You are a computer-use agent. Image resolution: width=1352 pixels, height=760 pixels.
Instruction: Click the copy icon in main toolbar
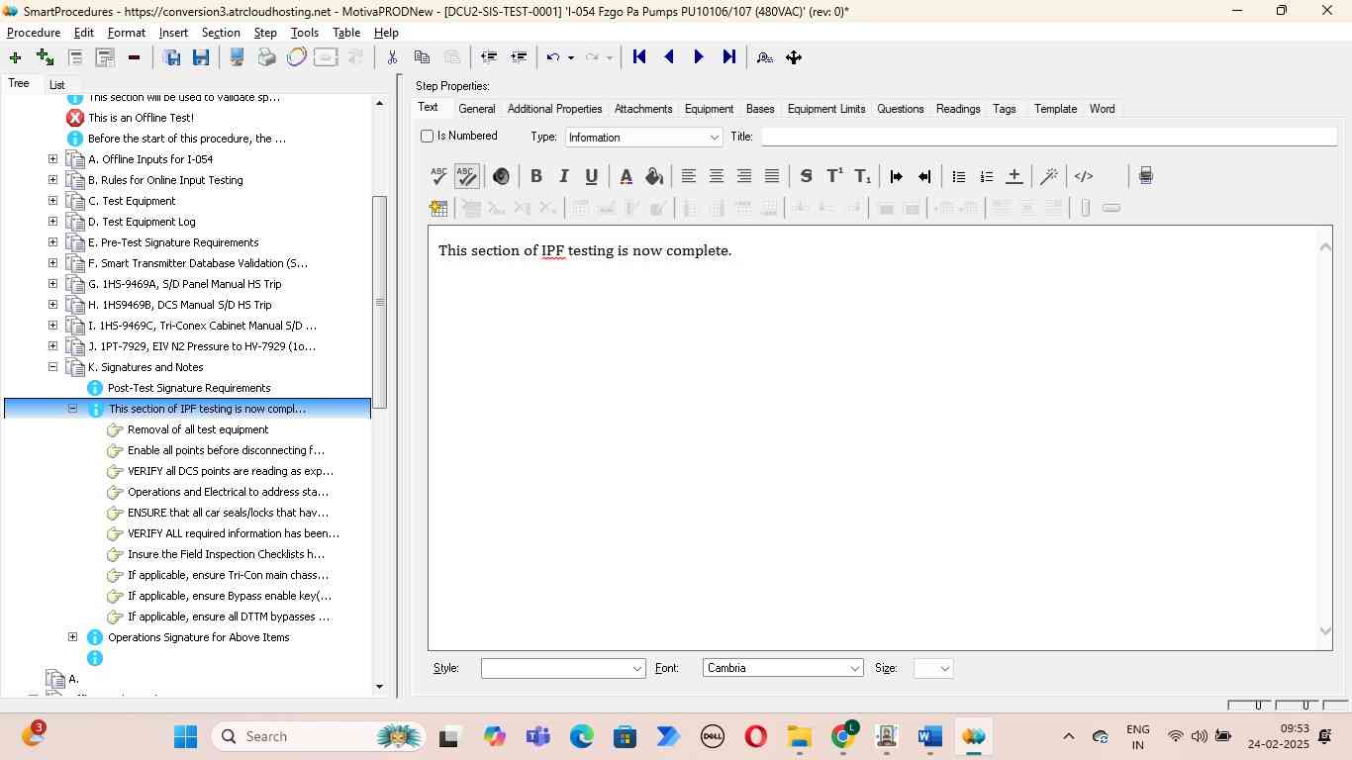[422, 57]
